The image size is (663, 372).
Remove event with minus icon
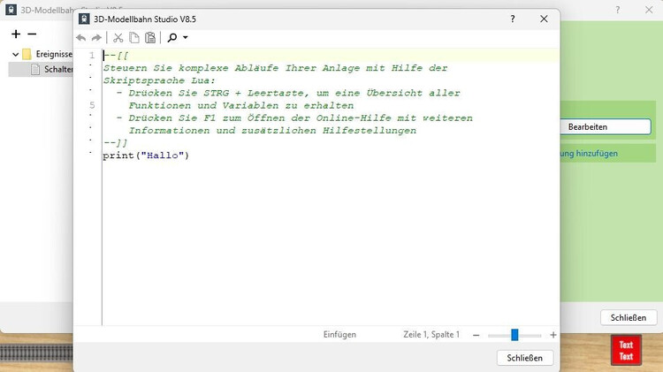tap(32, 34)
